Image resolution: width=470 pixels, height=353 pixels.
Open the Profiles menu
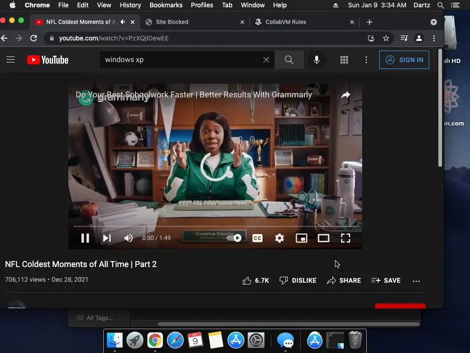coord(202,5)
